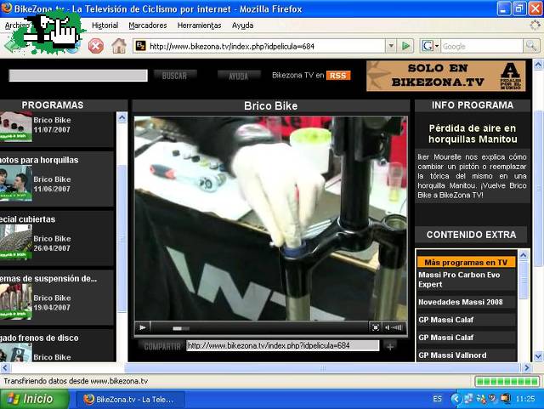Open 'Massi Pro Carbon Evo Expert' link

pyautogui.click(x=459, y=280)
